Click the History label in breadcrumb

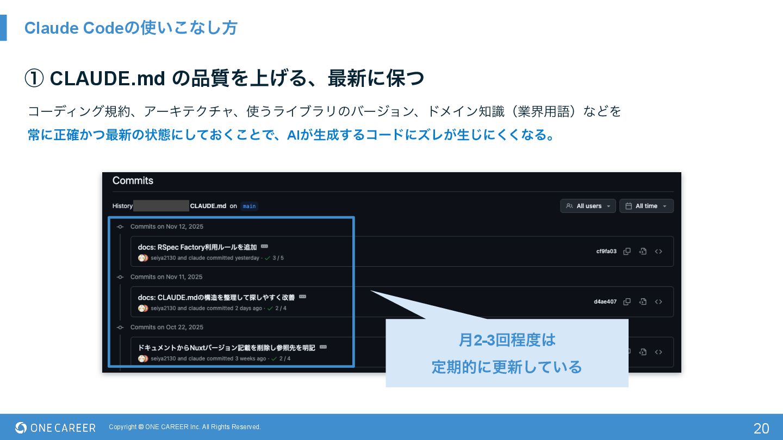tap(122, 206)
